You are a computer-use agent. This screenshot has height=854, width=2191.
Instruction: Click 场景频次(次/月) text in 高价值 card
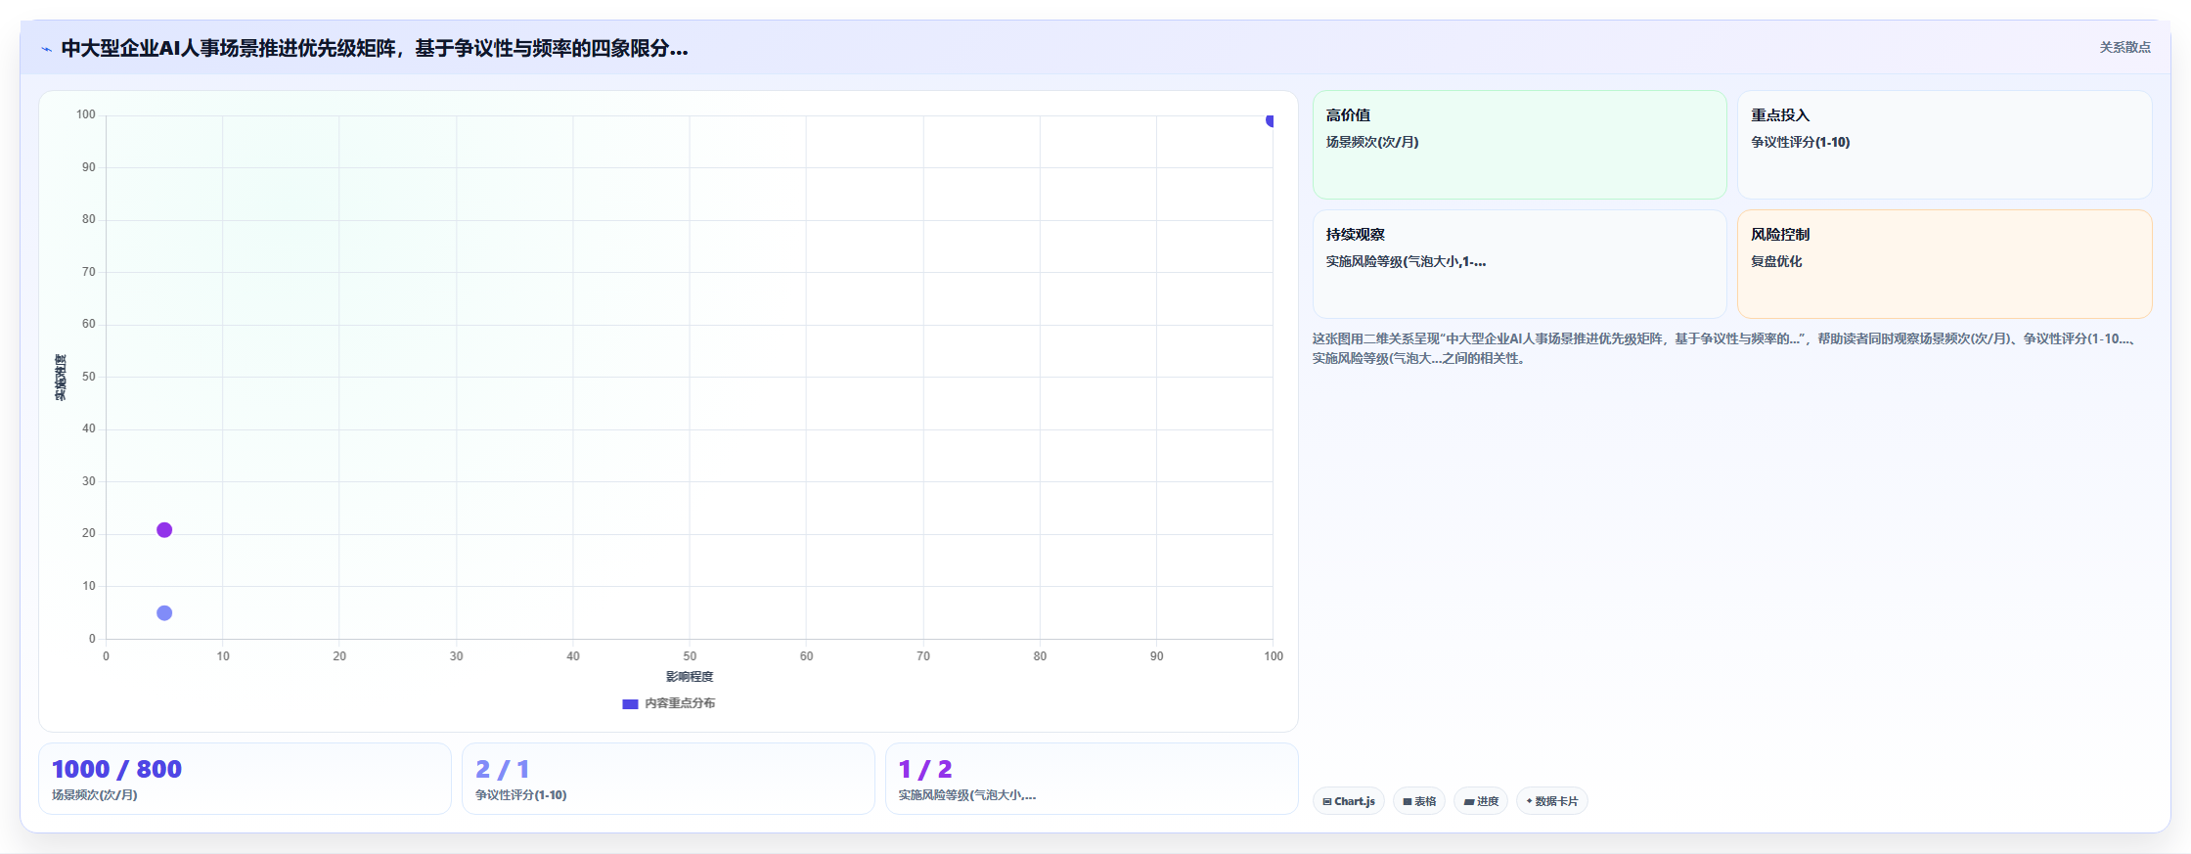pyautogui.click(x=1372, y=142)
